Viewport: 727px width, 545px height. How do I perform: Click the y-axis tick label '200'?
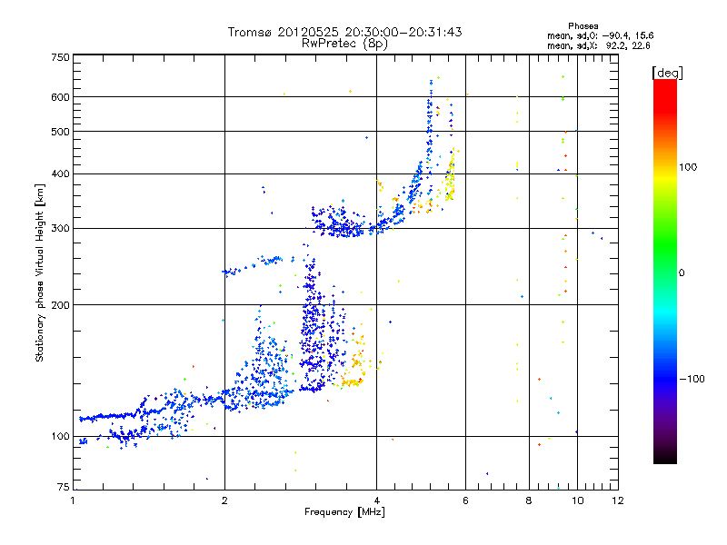click(61, 305)
